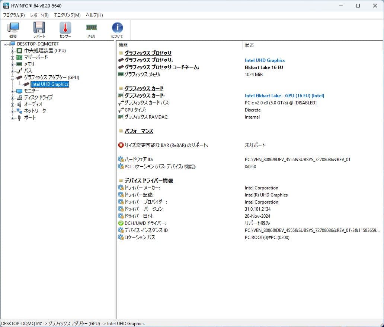384x327 pixels.
Task: Expand the ネットワーク tree node
Action: pos(13,111)
